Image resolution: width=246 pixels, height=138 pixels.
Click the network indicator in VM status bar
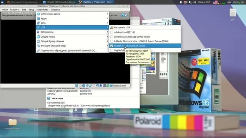[87, 85]
